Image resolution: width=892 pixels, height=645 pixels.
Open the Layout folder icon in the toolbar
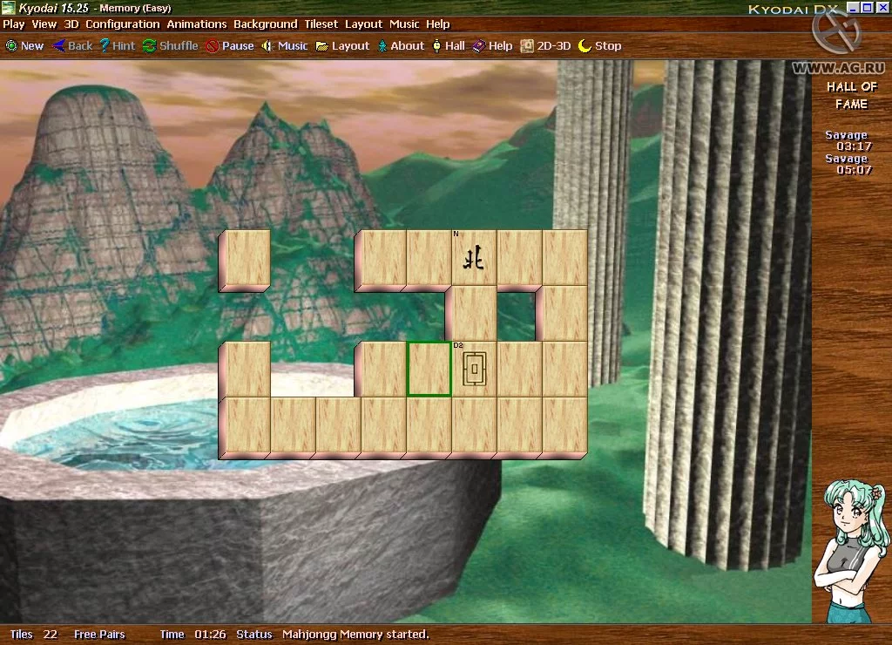pos(322,46)
